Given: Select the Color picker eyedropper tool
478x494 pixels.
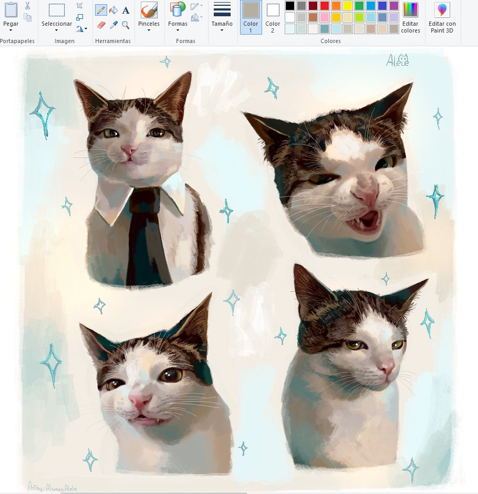Looking at the screenshot, I should 113,25.
